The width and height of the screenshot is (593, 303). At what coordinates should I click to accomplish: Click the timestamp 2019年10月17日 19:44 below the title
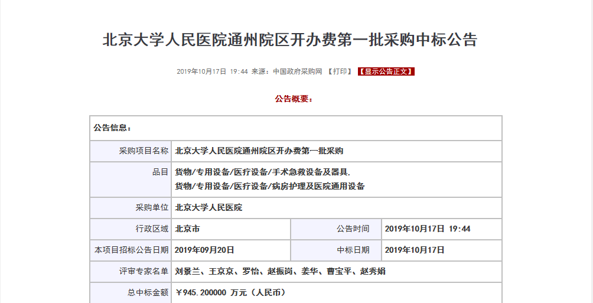pyautogui.click(x=212, y=71)
